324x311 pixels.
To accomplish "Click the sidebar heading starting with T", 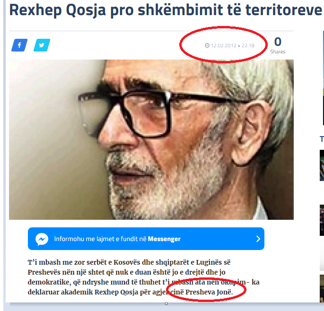I will tap(322, 139).
